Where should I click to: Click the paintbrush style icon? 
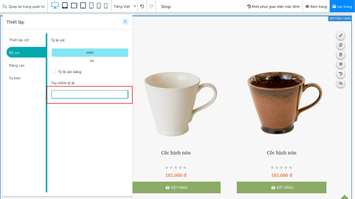click(x=341, y=35)
